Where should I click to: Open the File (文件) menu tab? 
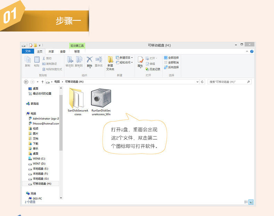pyautogui.click(x=28, y=51)
